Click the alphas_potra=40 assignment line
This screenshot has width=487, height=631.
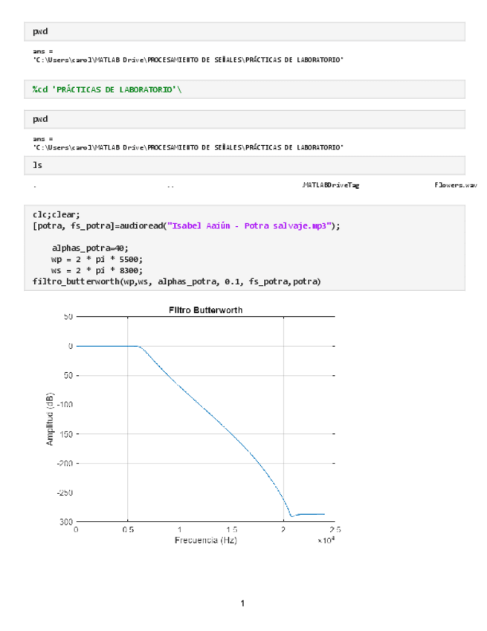click(90, 248)
